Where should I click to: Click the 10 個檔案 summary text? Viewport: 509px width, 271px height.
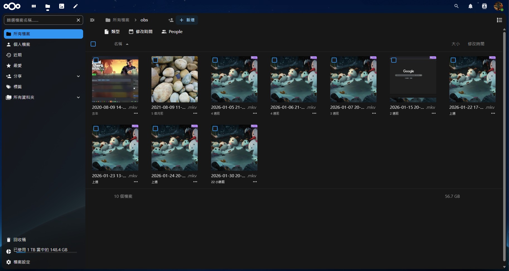click(x=123, y=196)
